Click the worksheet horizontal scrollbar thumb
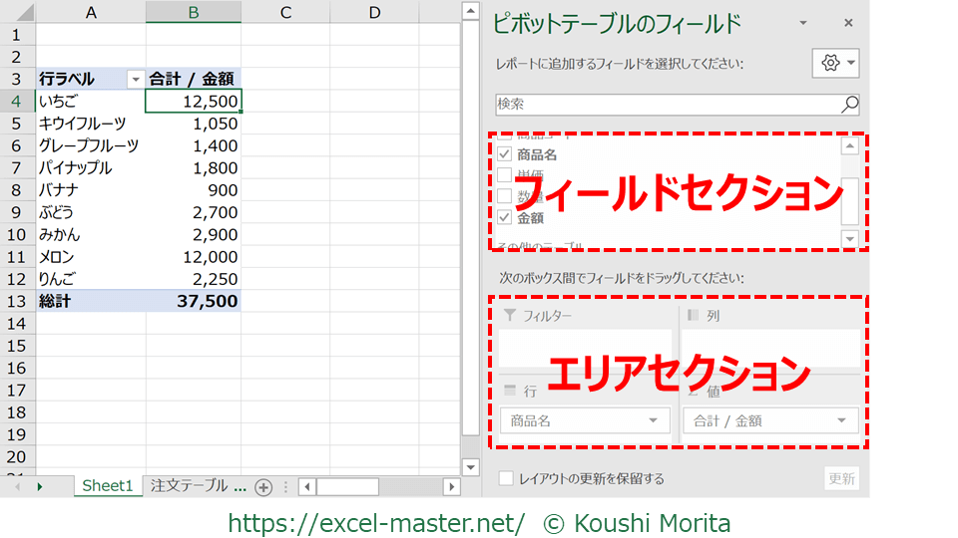Viewport: 958px width, 538px height. (347, 487)
